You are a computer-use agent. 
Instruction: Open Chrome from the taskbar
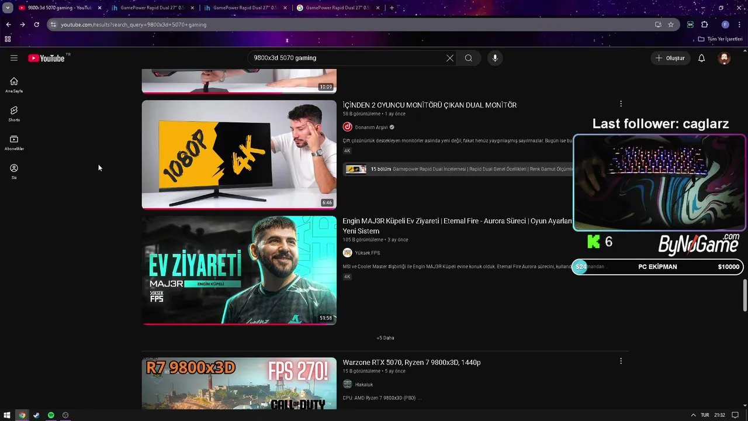click(22, 415)
